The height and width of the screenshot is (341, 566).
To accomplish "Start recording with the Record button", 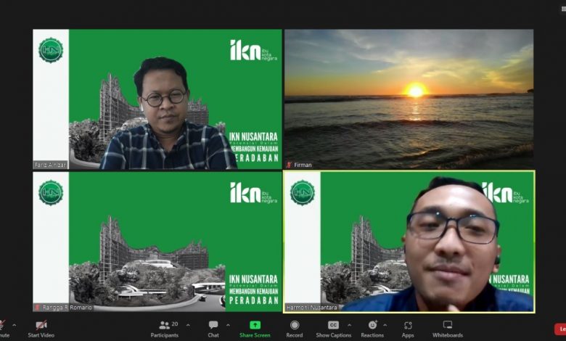I will coord(295,329).
